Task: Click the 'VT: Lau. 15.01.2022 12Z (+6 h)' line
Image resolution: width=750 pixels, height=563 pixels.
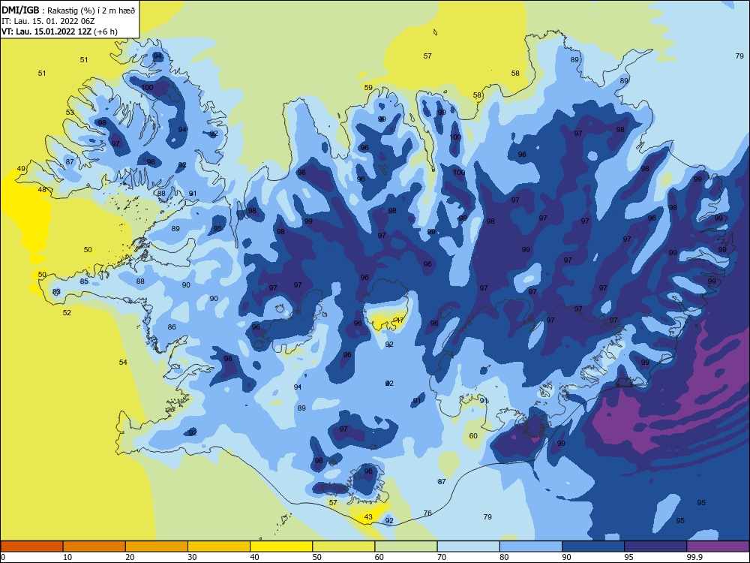Action: pyautogui.click(x=59, y=32)
